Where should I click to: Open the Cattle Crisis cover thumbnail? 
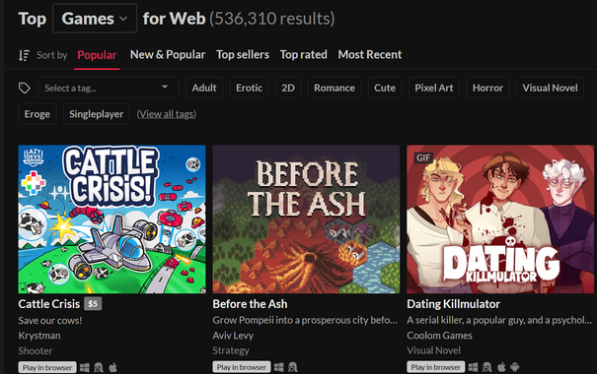point(112,219)
